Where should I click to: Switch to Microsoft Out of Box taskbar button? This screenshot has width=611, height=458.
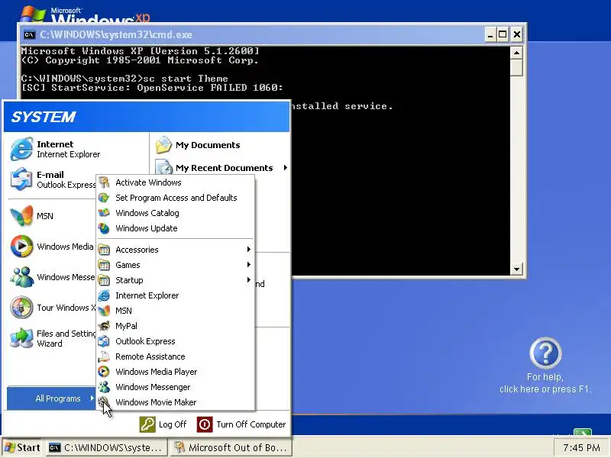pyautogui.click(x=230, y=447)
